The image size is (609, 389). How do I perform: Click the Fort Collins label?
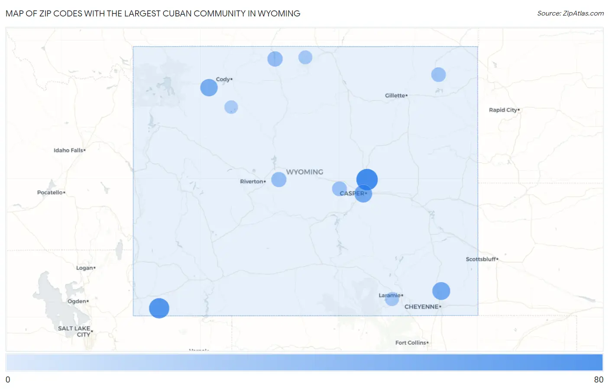point(411,342)
